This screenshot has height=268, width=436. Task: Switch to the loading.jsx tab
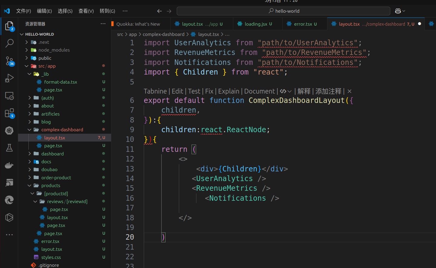click(256, 24)
